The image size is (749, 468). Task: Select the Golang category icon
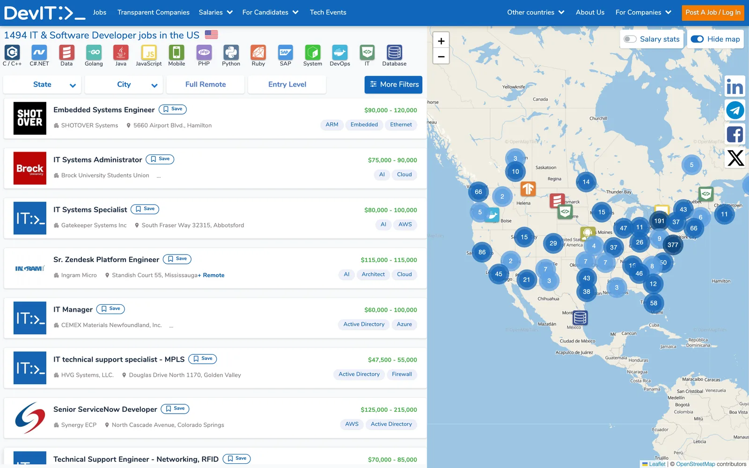tap(94, 52)
